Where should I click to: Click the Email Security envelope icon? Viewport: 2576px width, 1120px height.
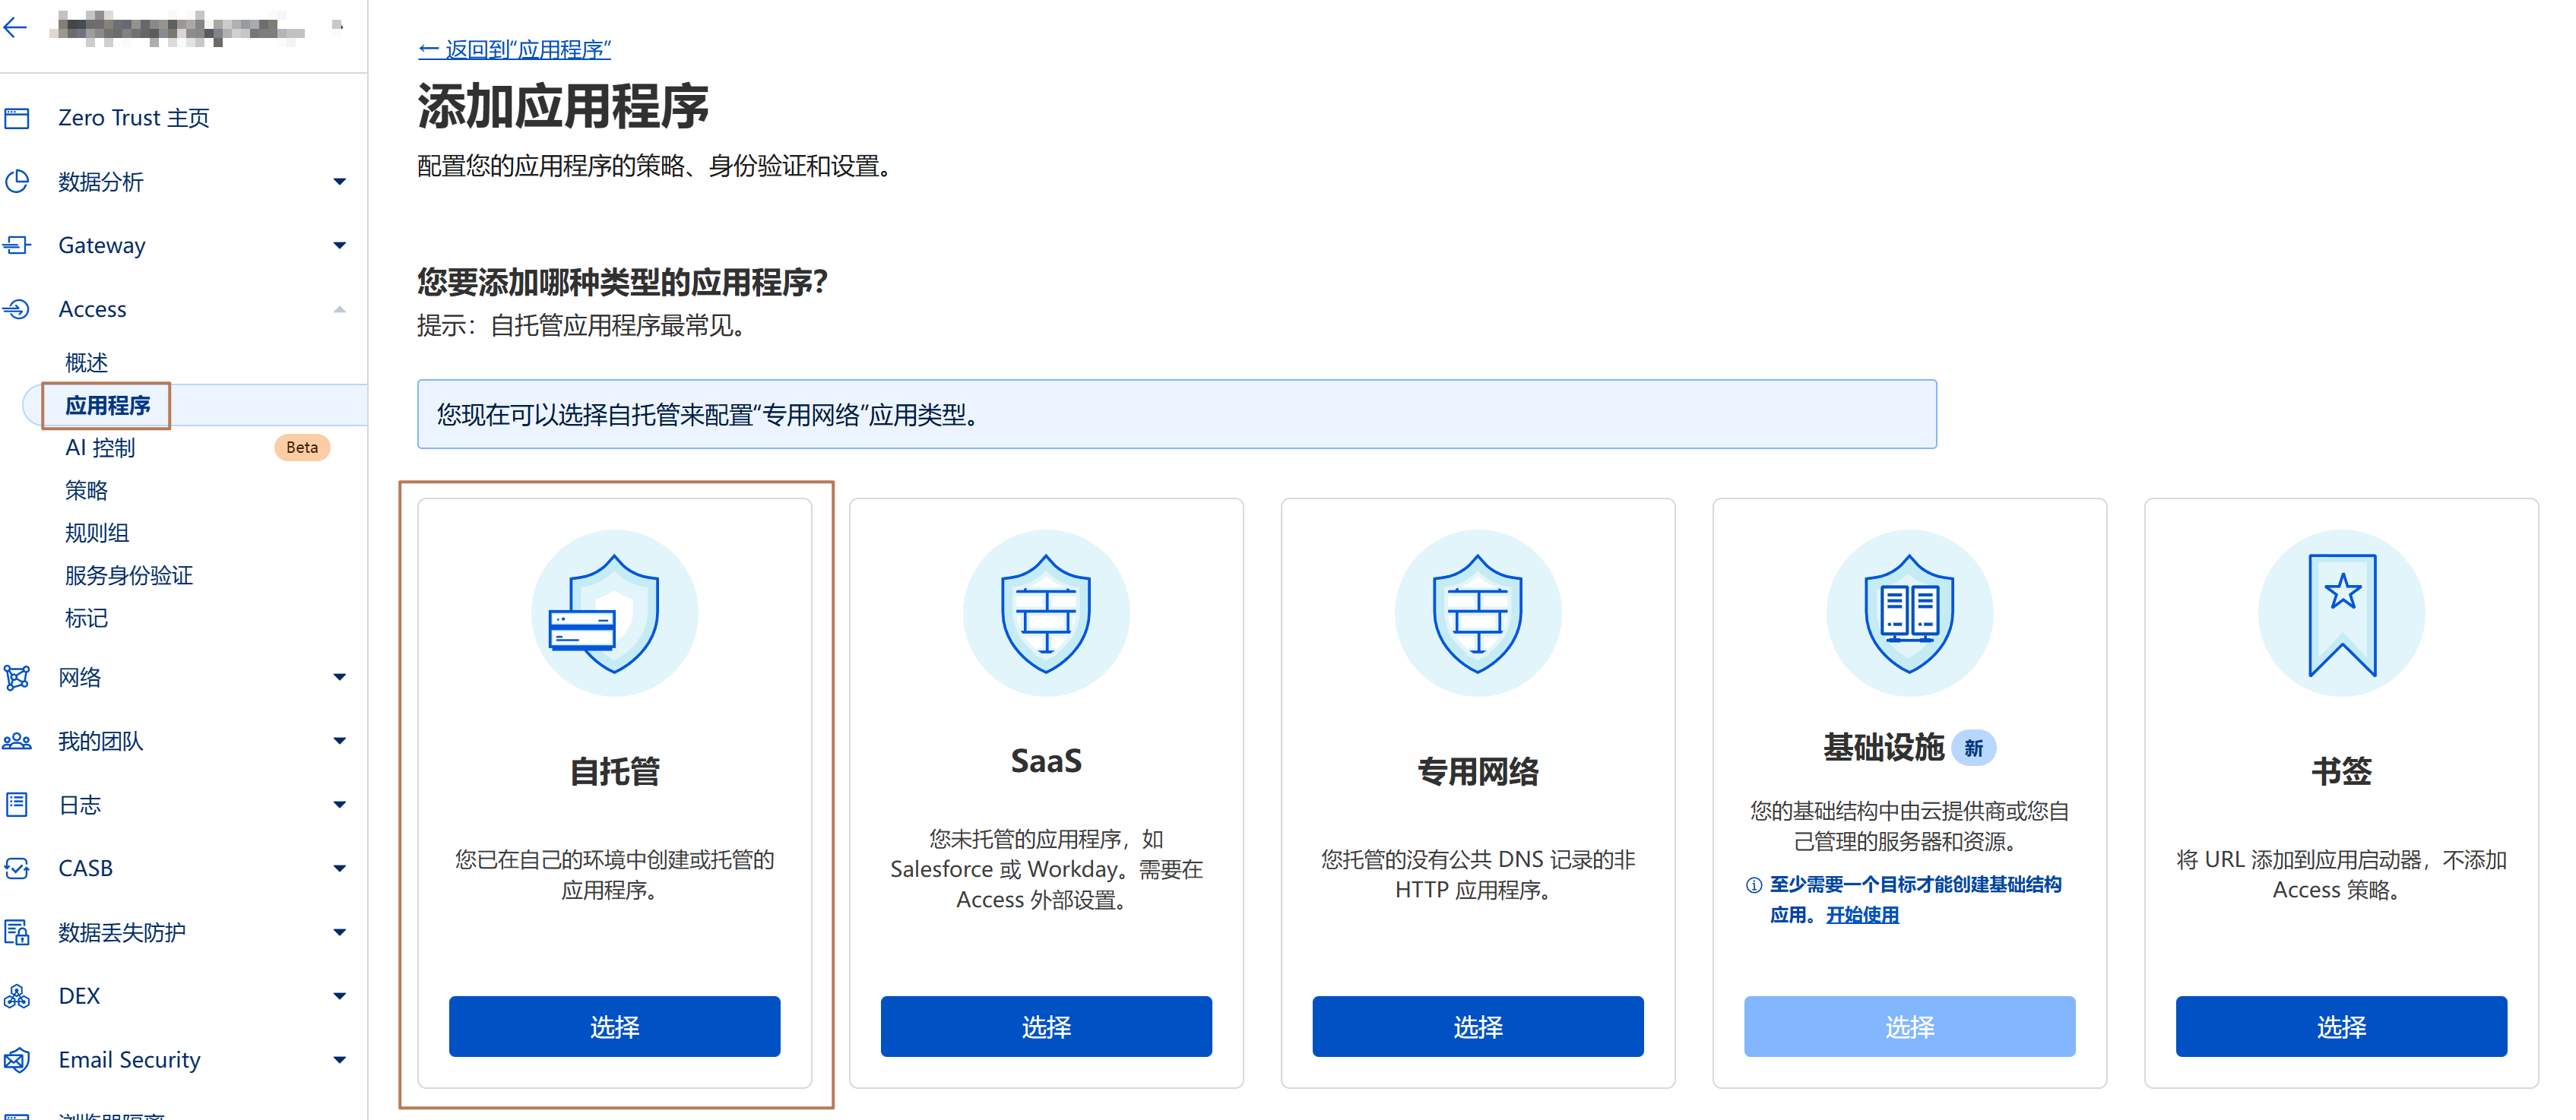coord(17,1059)
